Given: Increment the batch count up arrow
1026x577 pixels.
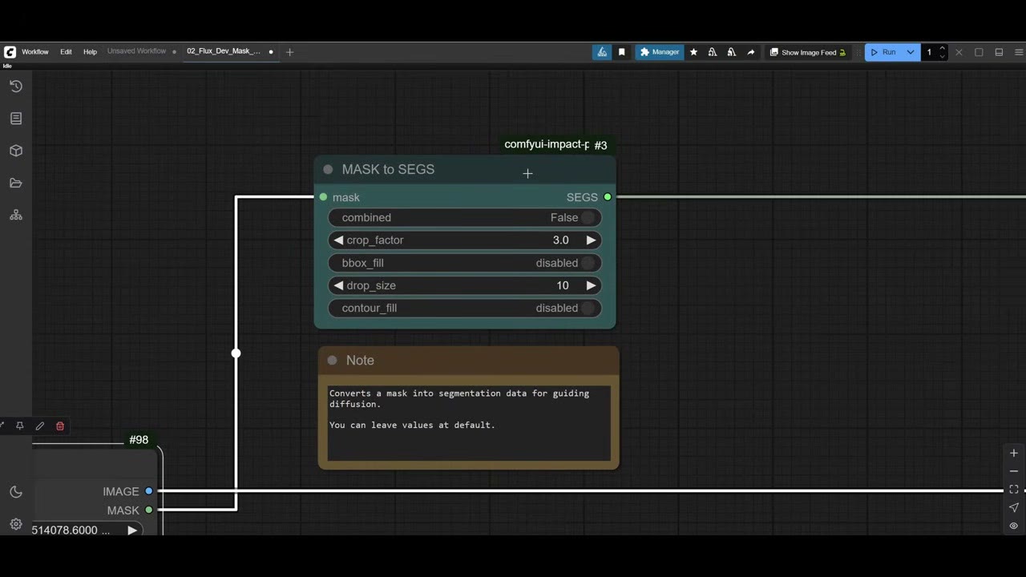Looking at the screenshot, I should (x=943, y=48).
